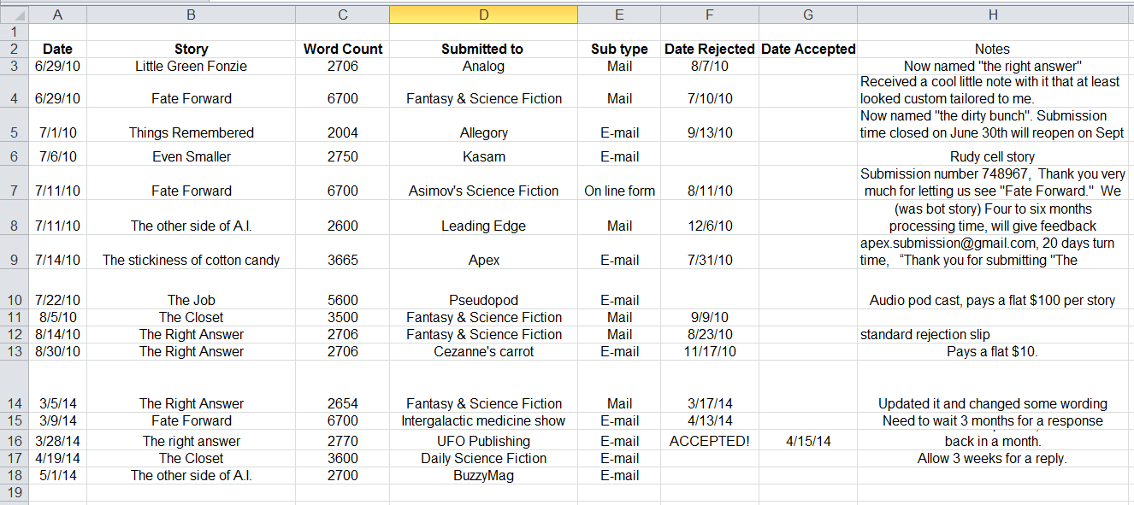This screenshot has width=1134, height=505.
Task: Select row 10 header
Action: click(14, 300)
